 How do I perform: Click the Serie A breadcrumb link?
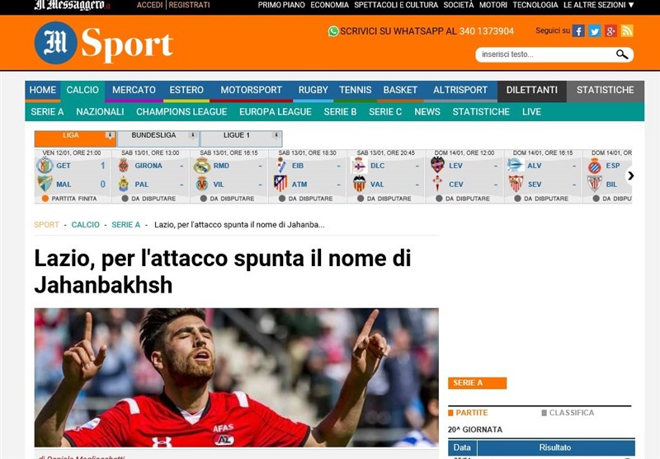click(126, 225)
